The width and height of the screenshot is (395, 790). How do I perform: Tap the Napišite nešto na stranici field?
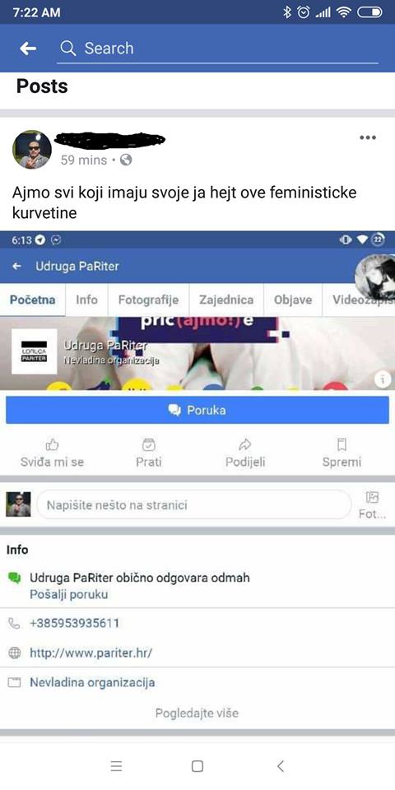[x=194, y=504]
